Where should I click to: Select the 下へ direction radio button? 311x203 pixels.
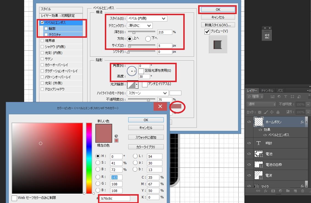[148, 39]
